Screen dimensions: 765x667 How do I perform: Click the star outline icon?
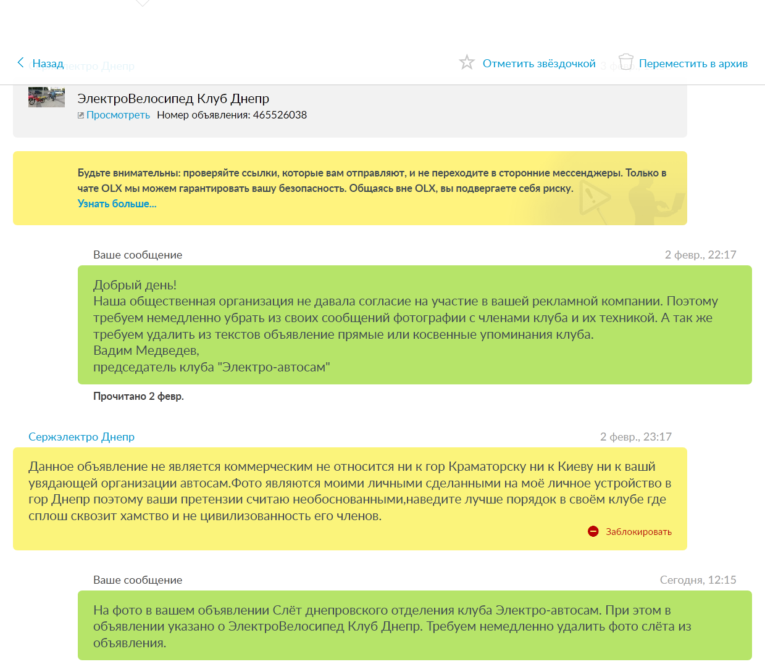coord(467,62)
